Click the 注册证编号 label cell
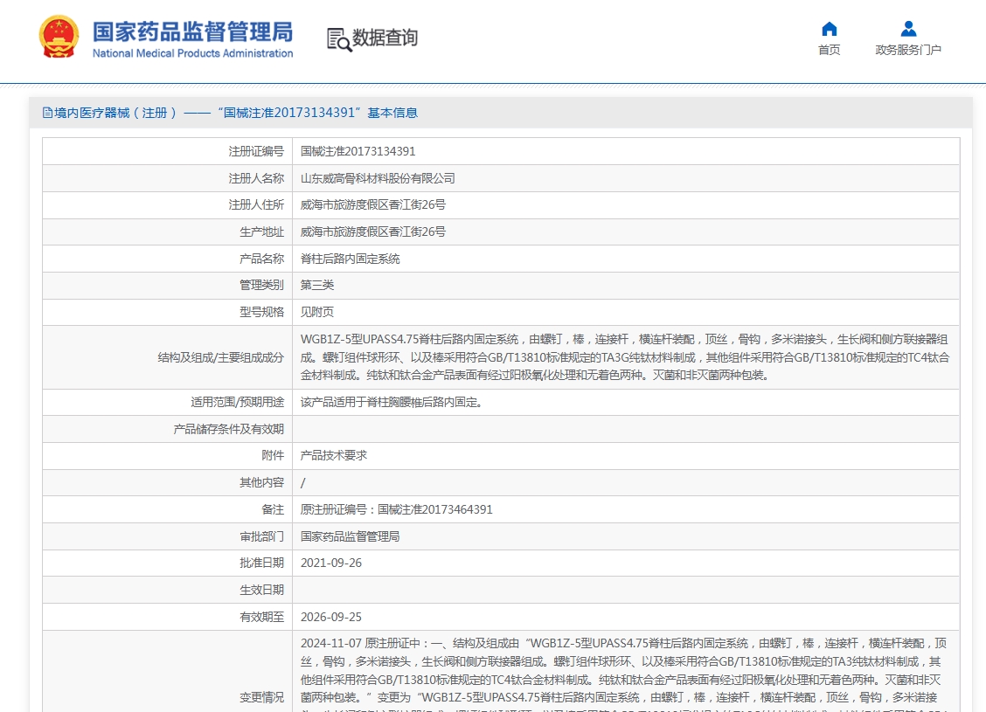The width and height of the screenshot is (986, 712). coord(256,151)
